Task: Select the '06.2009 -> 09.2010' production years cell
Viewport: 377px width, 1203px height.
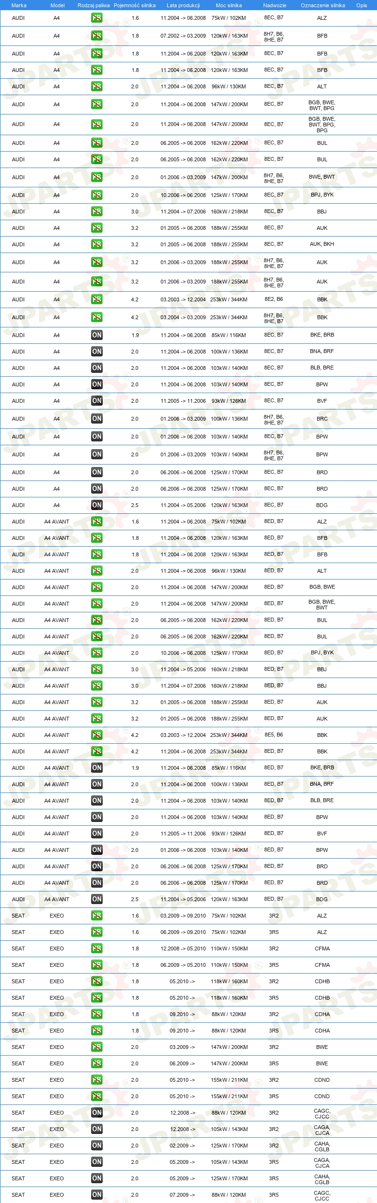Action: click(183, 932)
